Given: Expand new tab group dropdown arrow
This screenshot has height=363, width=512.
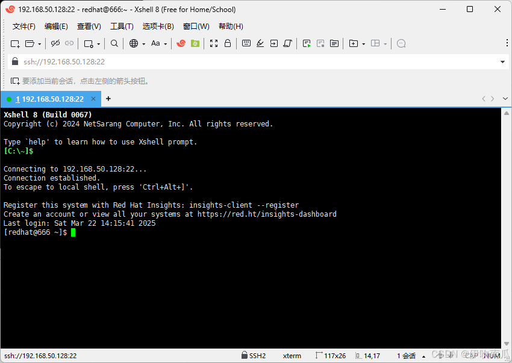Looking at the screenshot, I should pos(363,44).
